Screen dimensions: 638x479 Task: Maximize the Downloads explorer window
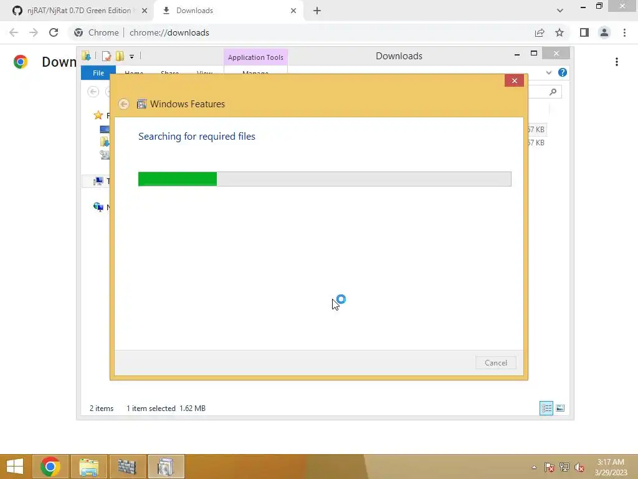[534, 54]
